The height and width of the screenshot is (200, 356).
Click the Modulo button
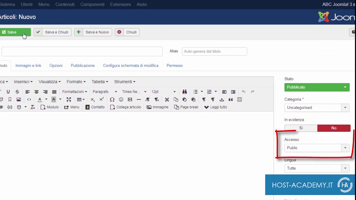50,107
